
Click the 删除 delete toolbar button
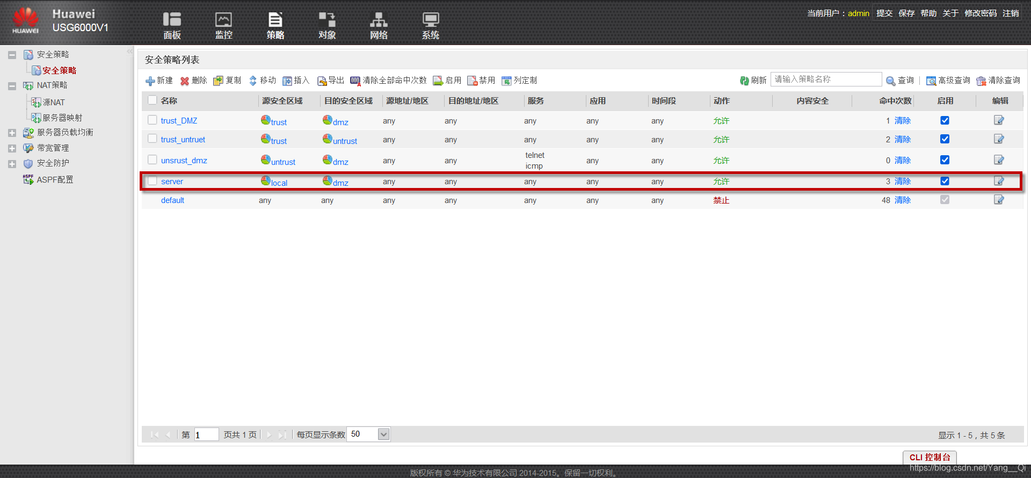pos(193,81)
